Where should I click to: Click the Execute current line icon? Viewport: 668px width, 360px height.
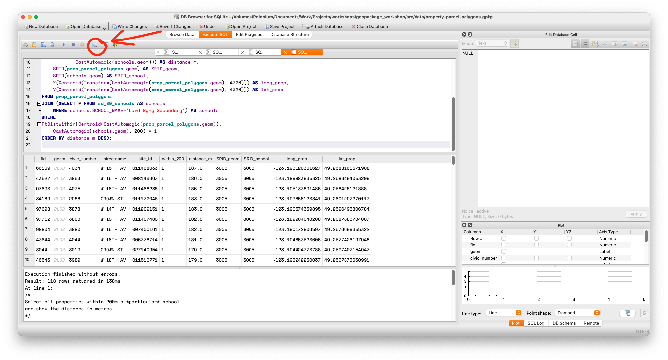[73, 45]
